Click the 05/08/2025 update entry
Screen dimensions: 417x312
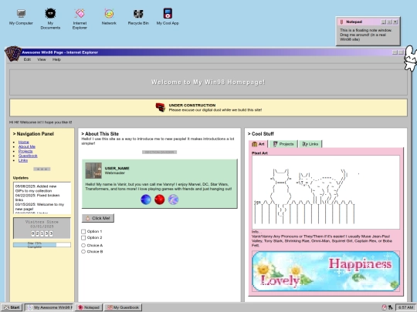tap(36, 189)
